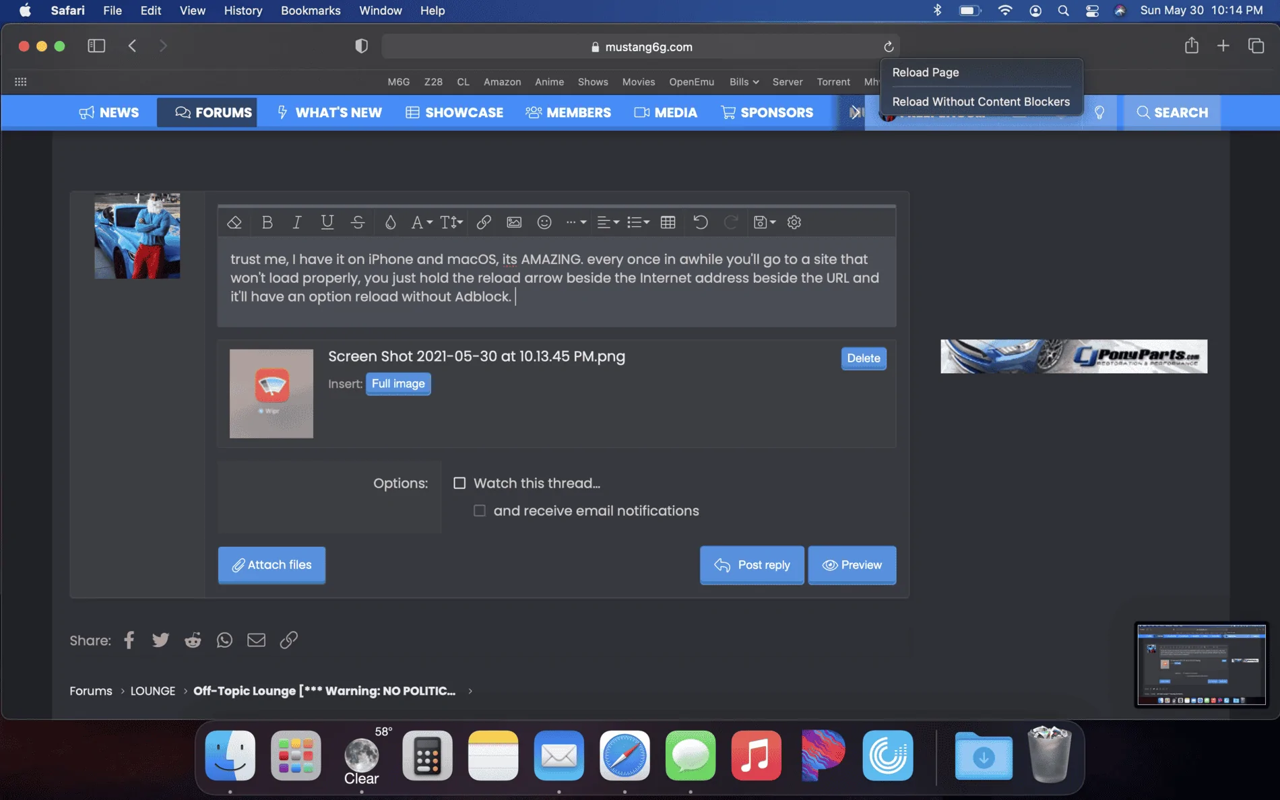Open the smilies emoji picker
Image resolution: width=1280 pixels, height=800 pixels.
pos(544,222)
